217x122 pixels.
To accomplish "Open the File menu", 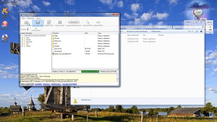I will click(x=23, y=18).
